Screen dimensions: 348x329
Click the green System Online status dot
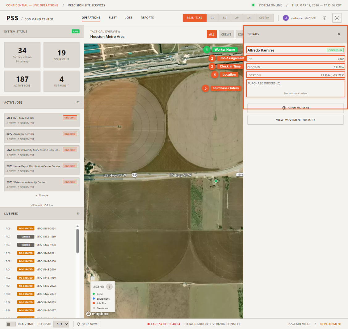pyautogui.click(x=253, y=5)
